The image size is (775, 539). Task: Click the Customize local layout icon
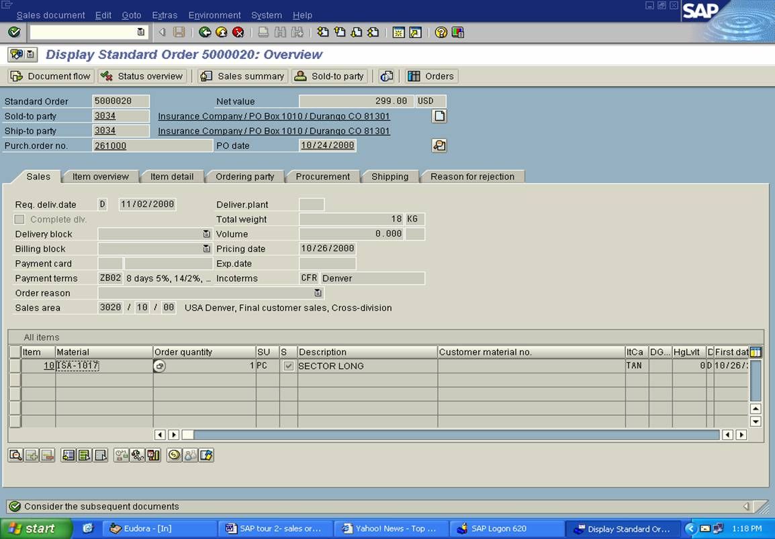coord(458,32)
